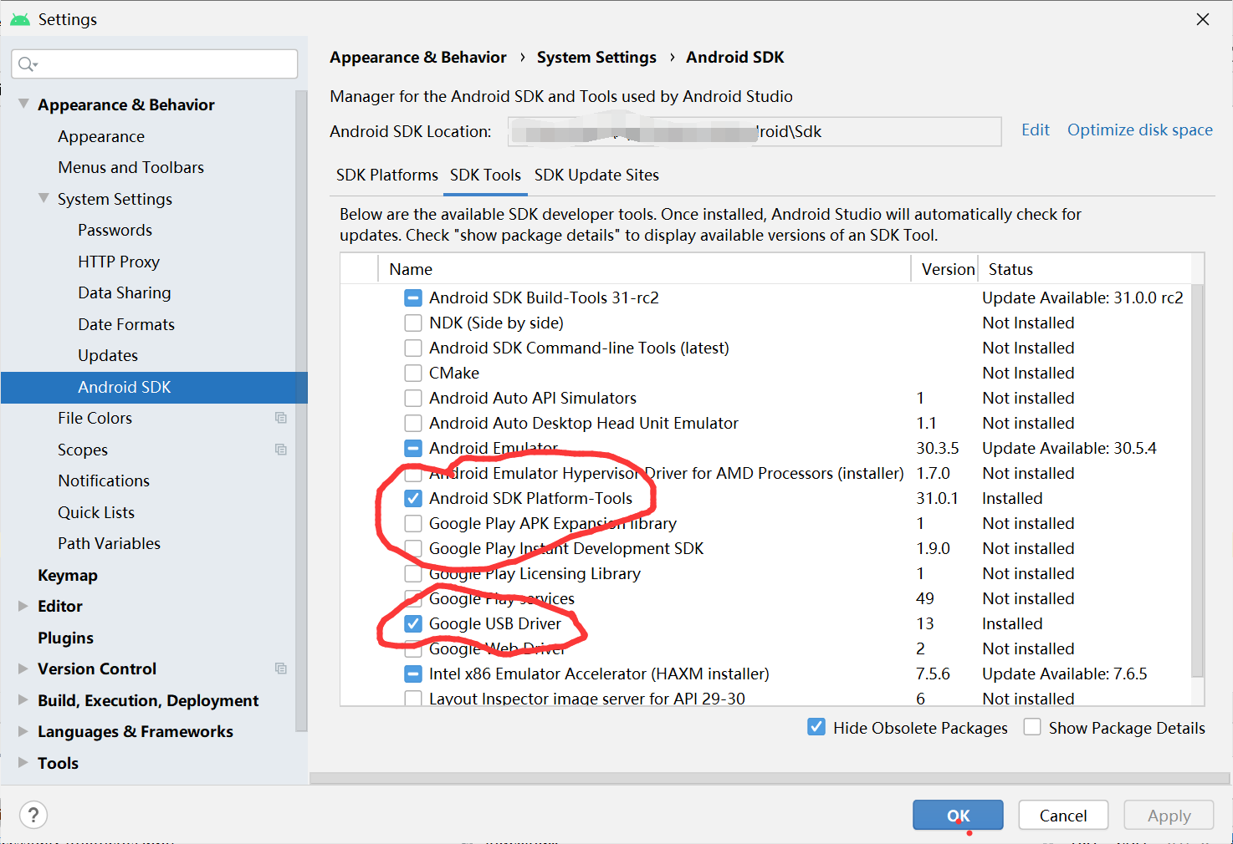The height and width of the screenshot is (844, 1233).
Task: Open Data Sharing settings
Action: (125, 292)
